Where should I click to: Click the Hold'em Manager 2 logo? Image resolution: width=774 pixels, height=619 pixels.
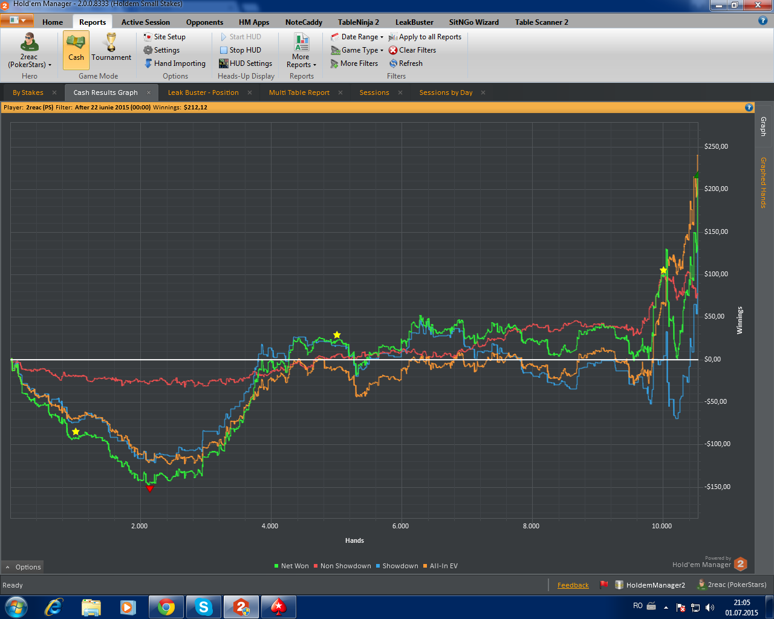click(741, 565)
